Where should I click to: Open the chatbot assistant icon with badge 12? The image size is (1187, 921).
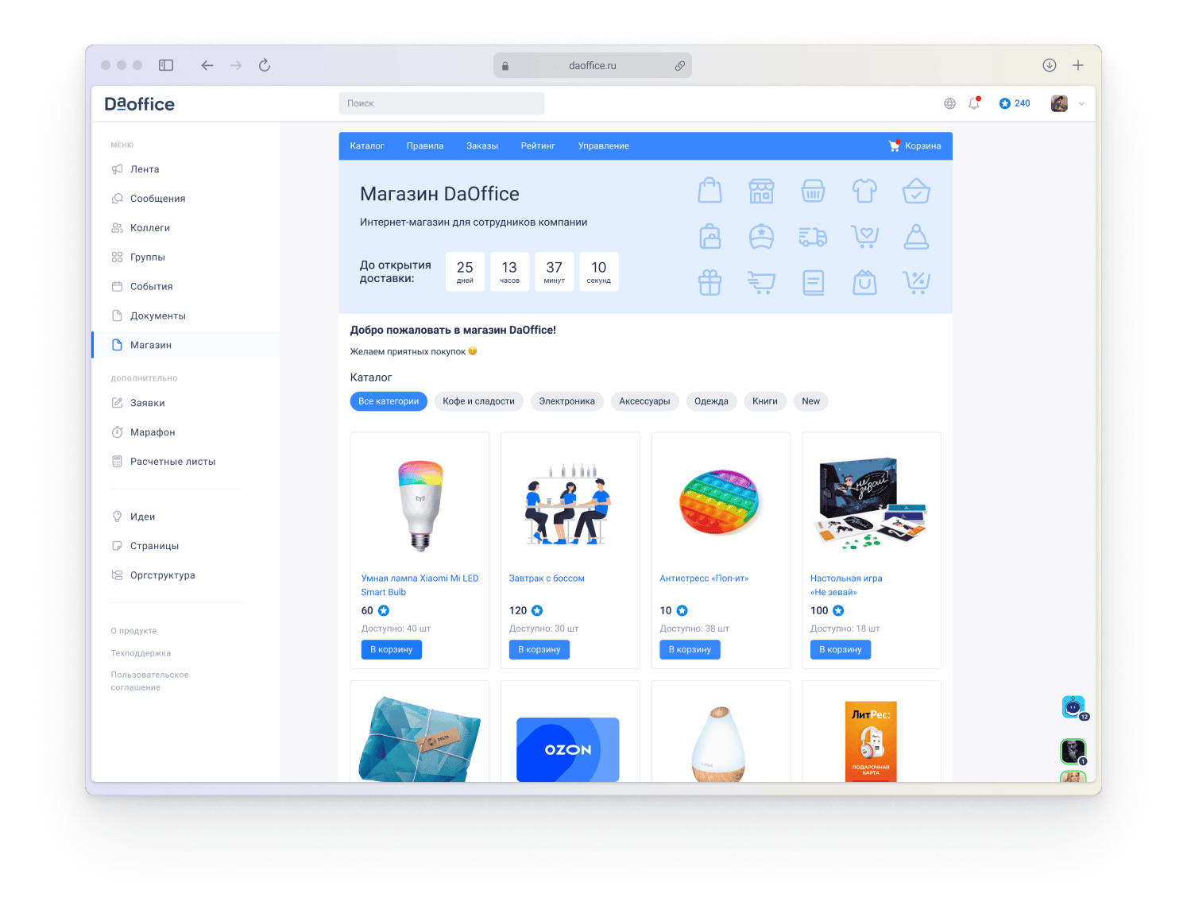pyautogui.click(x=1073, y=706)
